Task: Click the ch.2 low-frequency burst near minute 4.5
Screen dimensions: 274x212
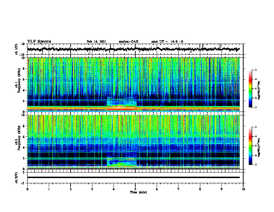Action: (x=122, y=162)
